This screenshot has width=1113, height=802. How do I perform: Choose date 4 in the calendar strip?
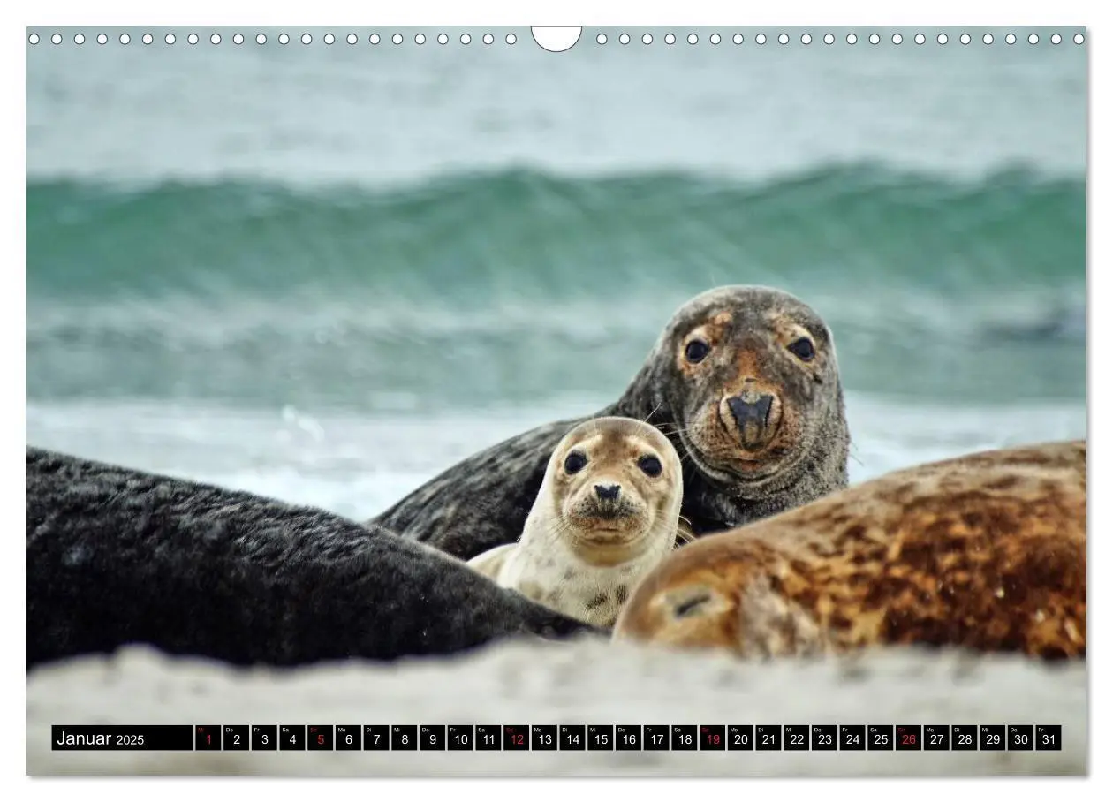[292, 738]
